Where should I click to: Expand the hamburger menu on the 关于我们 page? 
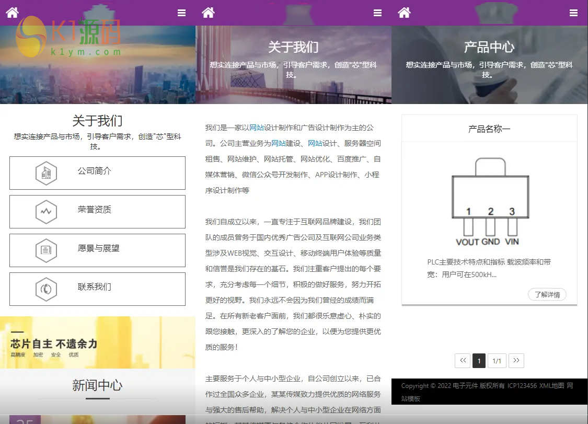click(377, 13)
